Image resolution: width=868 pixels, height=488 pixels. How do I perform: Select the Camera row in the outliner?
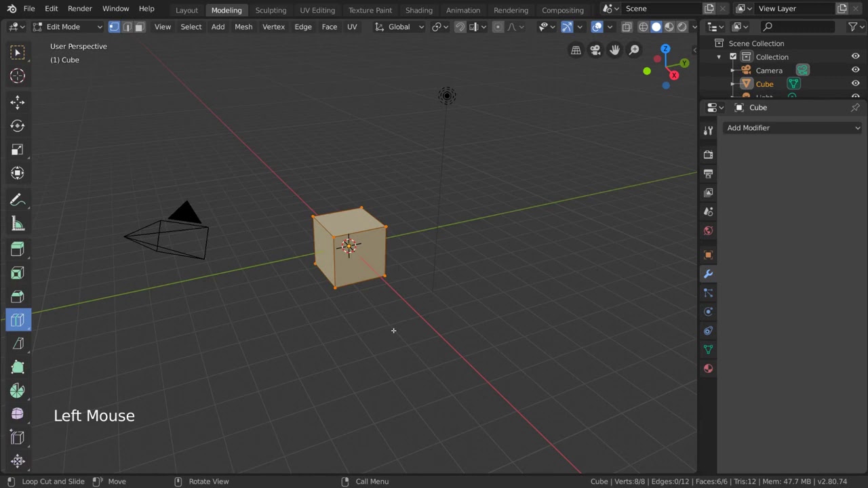point(769,70)
